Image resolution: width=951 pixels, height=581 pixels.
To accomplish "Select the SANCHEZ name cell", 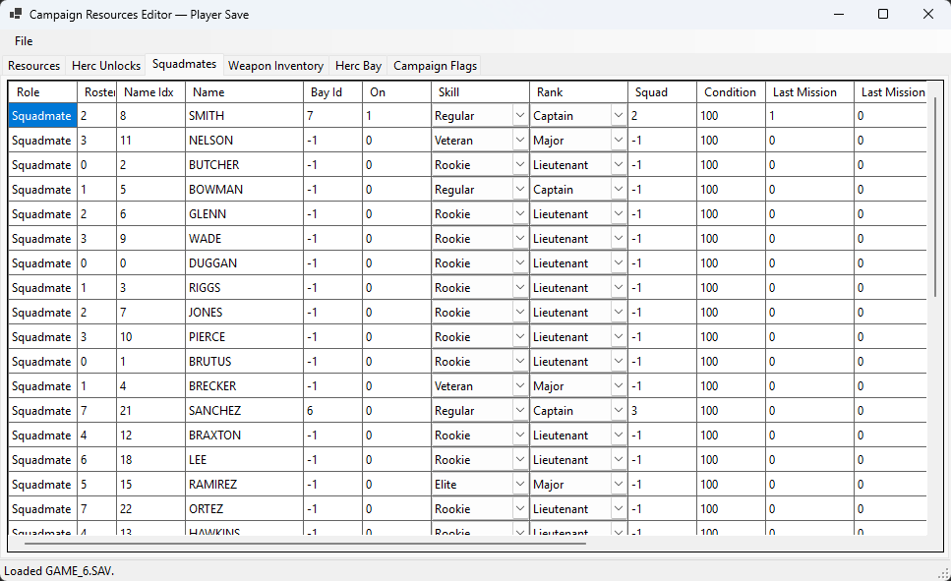I will 244,411.
